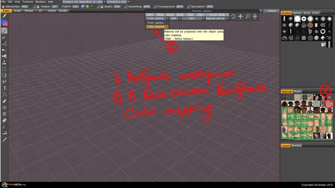Viewport: 335px width, 188px height.
Task: Click the perspective cube icon beside Camera
Action: (x=261, y=11)
